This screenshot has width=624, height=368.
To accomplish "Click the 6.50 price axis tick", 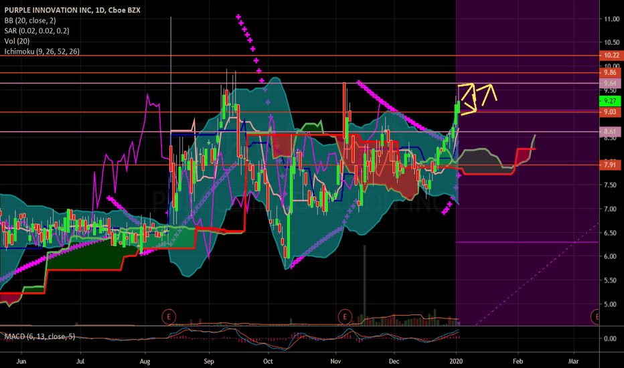I will click(x=611, y=233).
